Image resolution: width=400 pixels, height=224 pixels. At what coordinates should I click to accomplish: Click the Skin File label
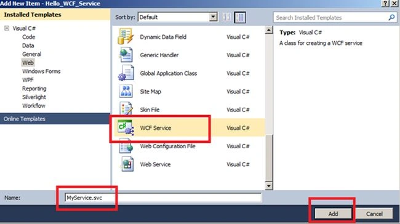150,110
